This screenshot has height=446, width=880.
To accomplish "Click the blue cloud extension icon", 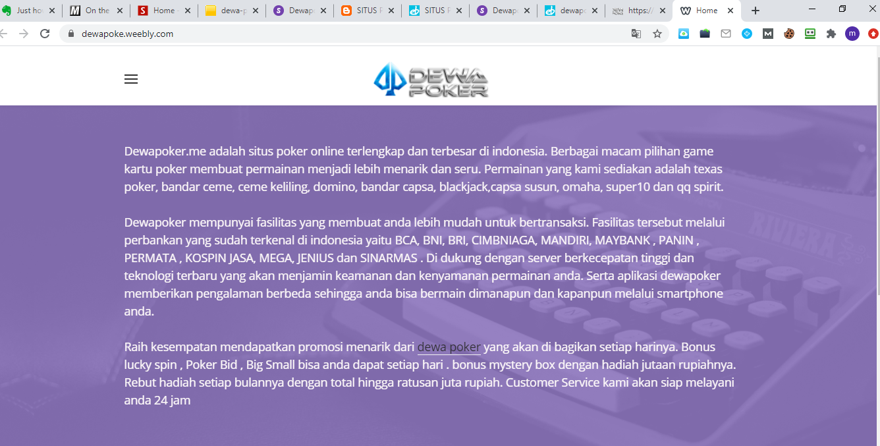I will 684,34.
